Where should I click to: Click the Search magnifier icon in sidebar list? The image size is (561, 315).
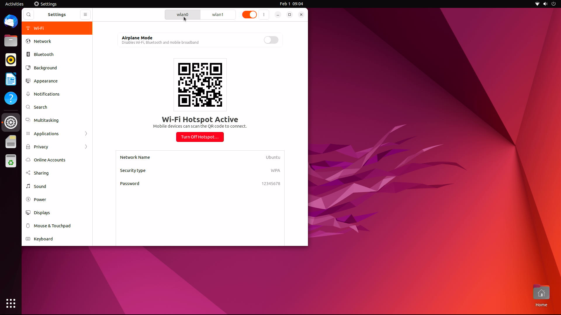(28, 107)
